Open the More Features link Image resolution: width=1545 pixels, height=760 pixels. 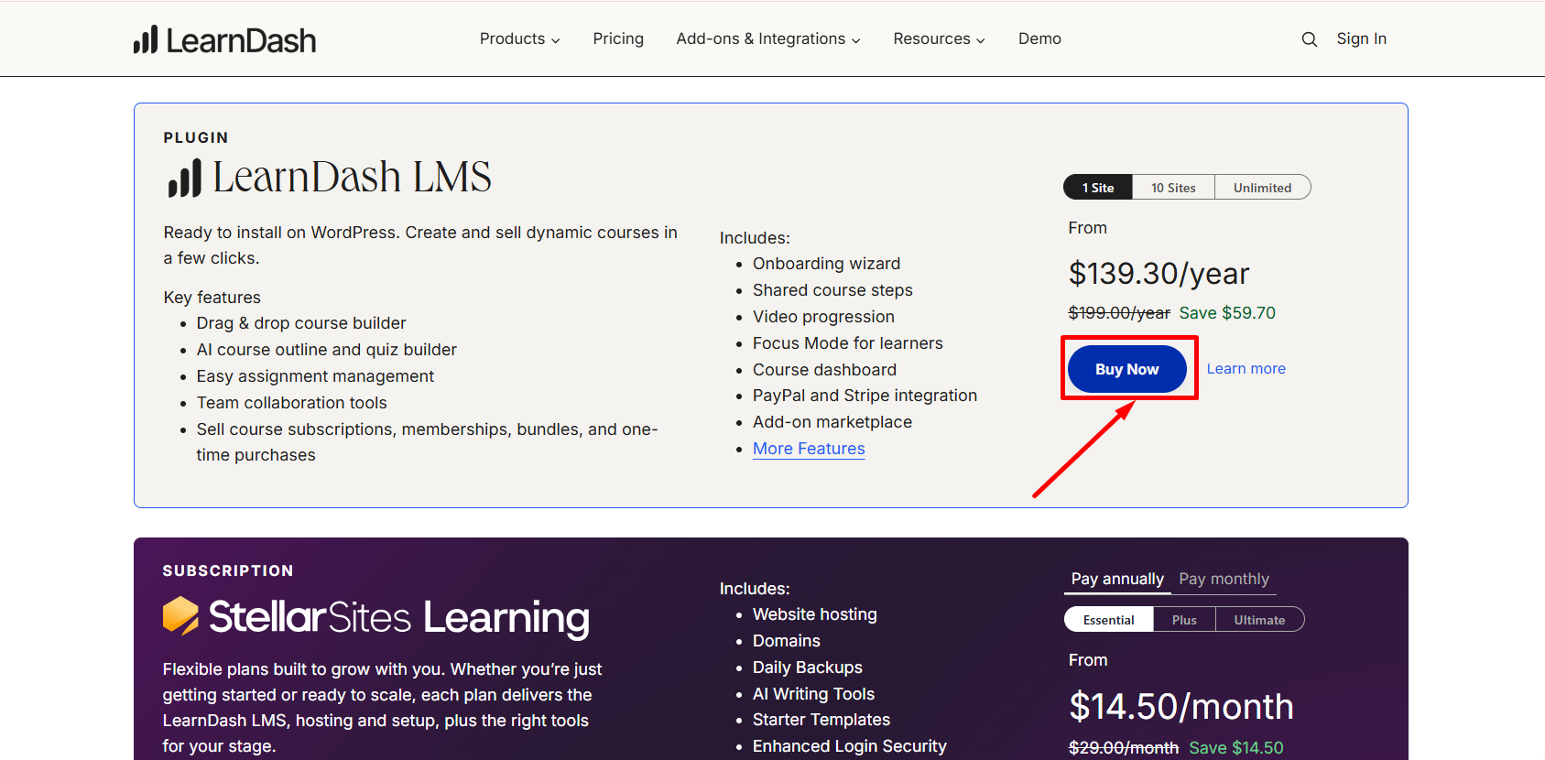809,449
